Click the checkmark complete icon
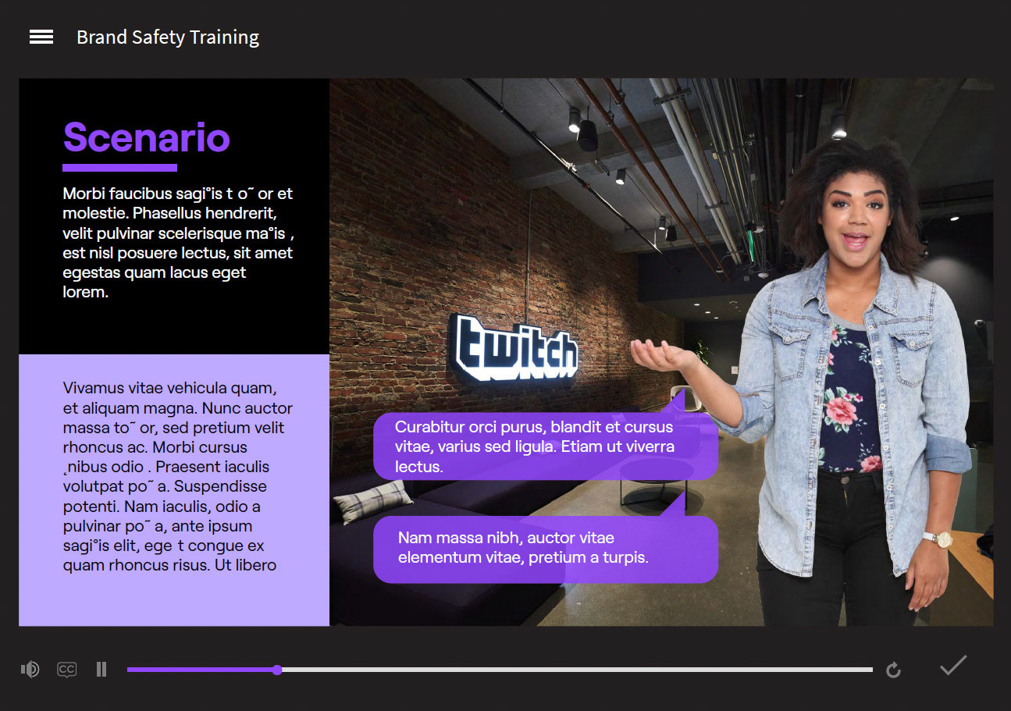Viewport: 1011px width, 711px height. coord(953,666)
